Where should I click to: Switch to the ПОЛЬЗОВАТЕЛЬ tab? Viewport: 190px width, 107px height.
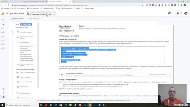point(34,19)
